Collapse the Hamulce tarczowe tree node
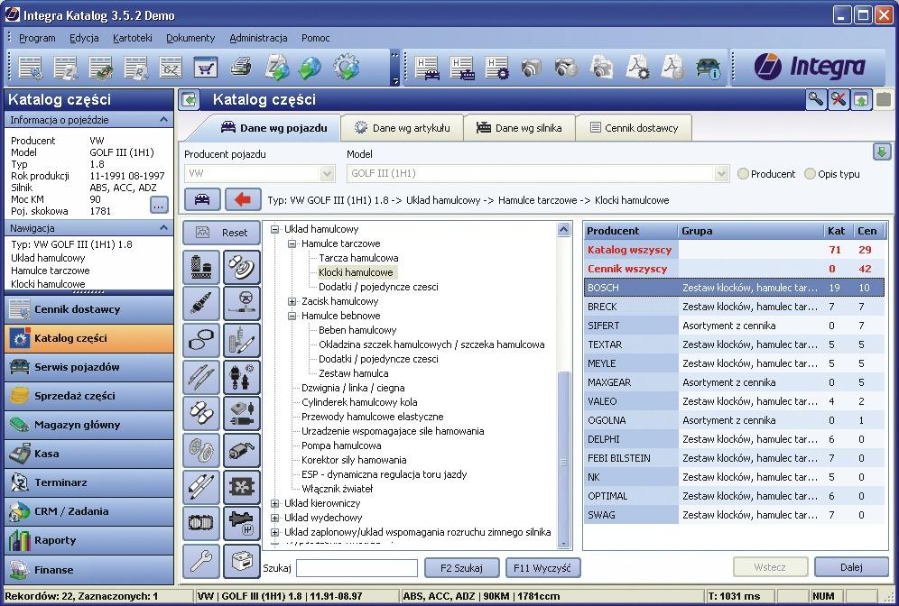This screenshot has width=899, height=606. [292, 243]
